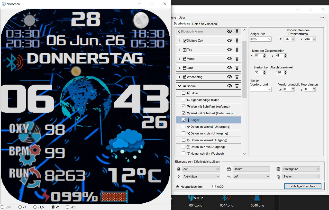329x210 pixels.
Task: Set preview zoom to x0,5
Action: (2, 207)
